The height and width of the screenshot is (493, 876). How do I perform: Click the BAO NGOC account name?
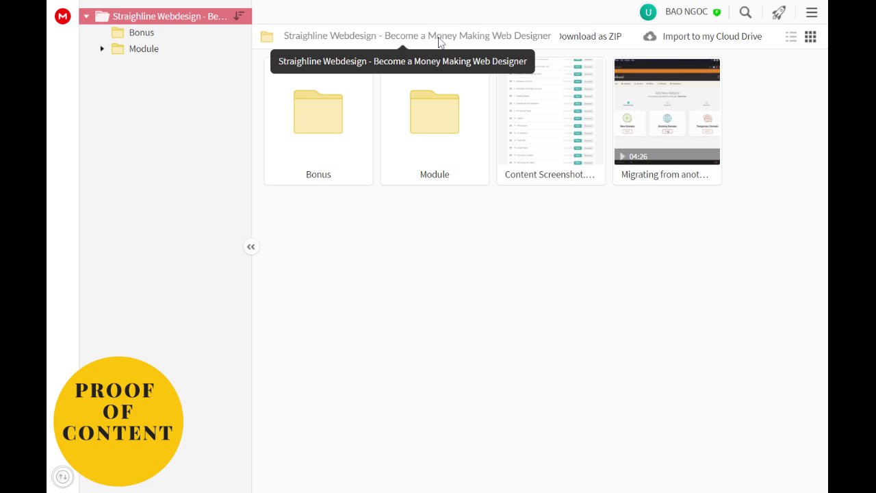[687, 12]
